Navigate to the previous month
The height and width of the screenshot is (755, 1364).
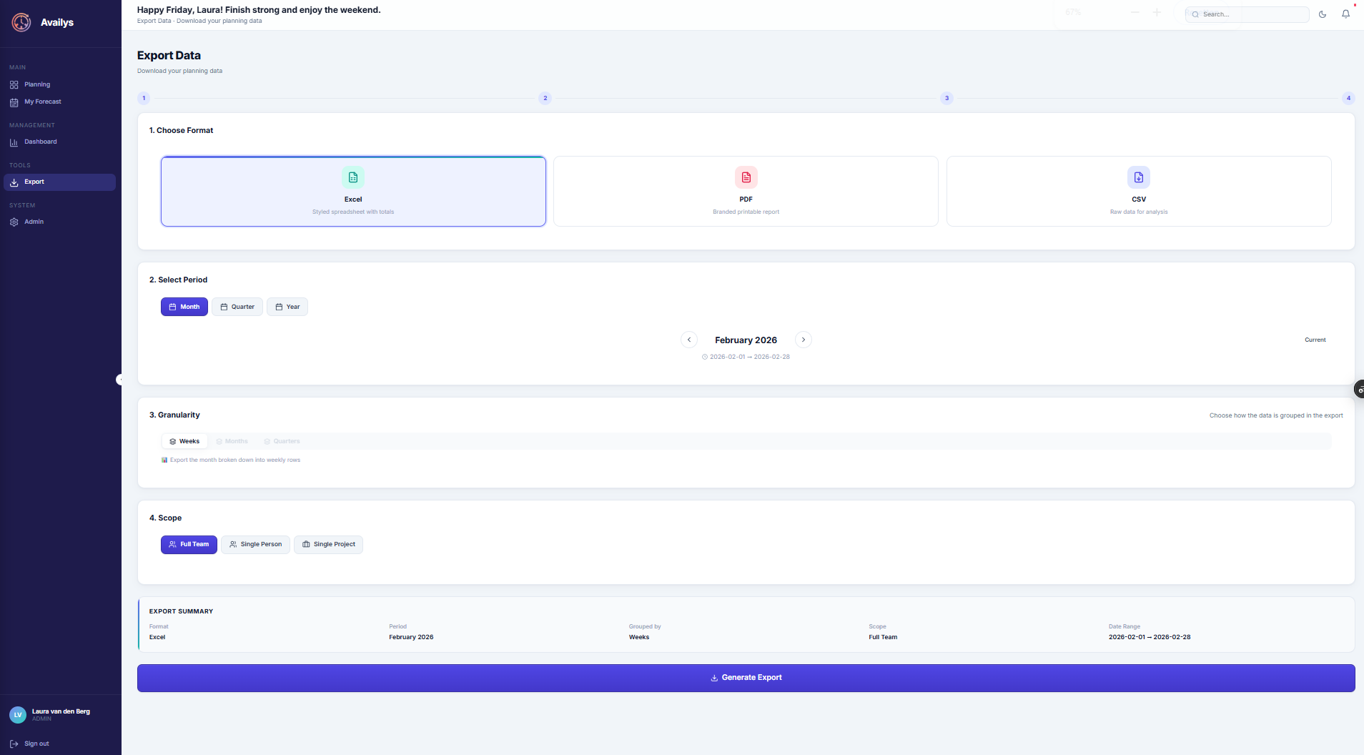tap(688, 340)
